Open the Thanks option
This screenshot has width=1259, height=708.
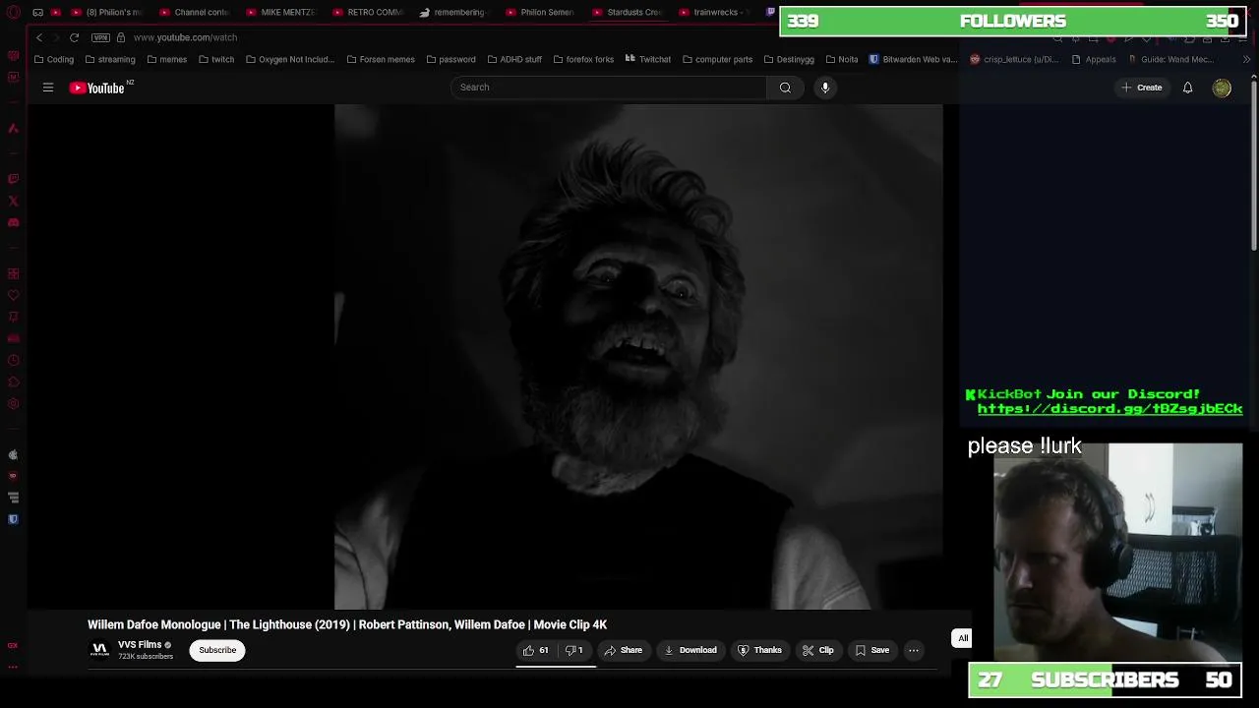pyautogui.click(x=759, y=650)
